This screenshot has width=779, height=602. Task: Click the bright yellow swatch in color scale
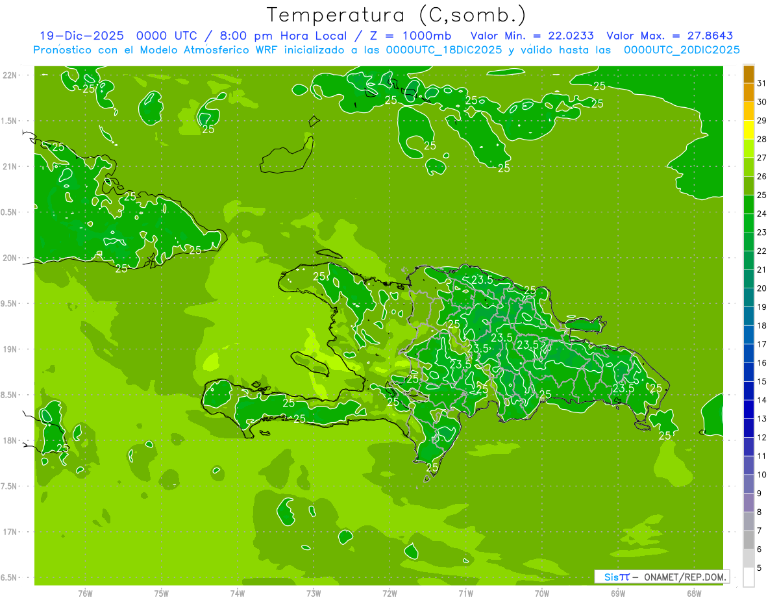pyautogui.click(x=748, y=130)
